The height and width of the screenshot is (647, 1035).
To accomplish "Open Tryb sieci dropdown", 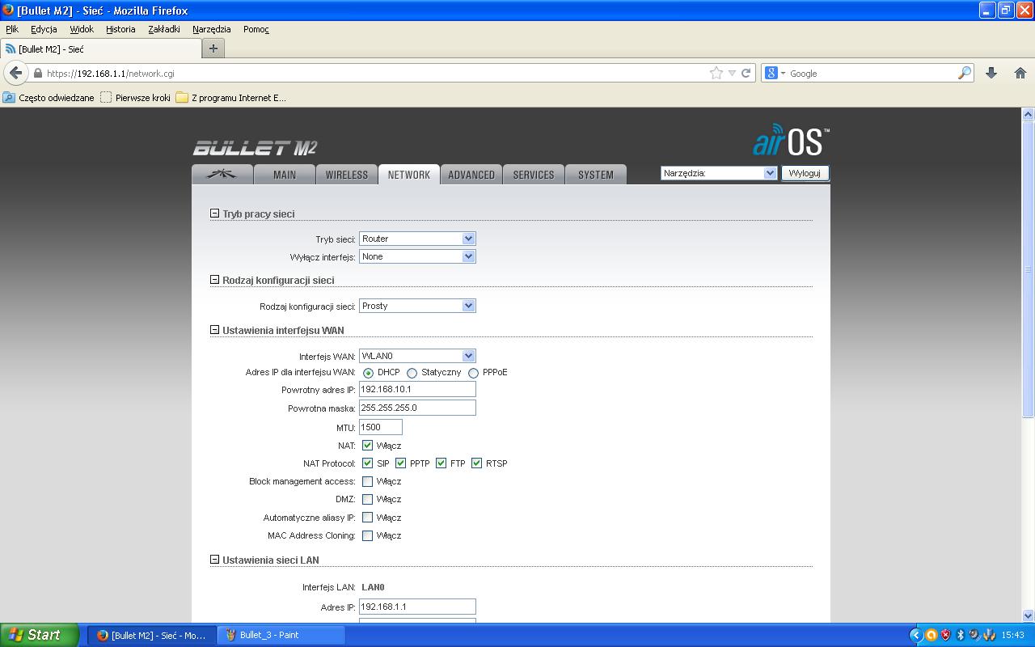I will (x=417, y=239).
